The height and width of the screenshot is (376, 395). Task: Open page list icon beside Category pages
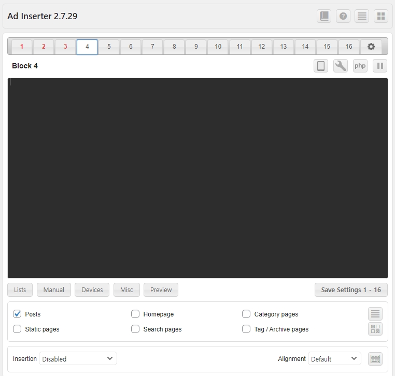pyautogui.click(x=375, y=314)
